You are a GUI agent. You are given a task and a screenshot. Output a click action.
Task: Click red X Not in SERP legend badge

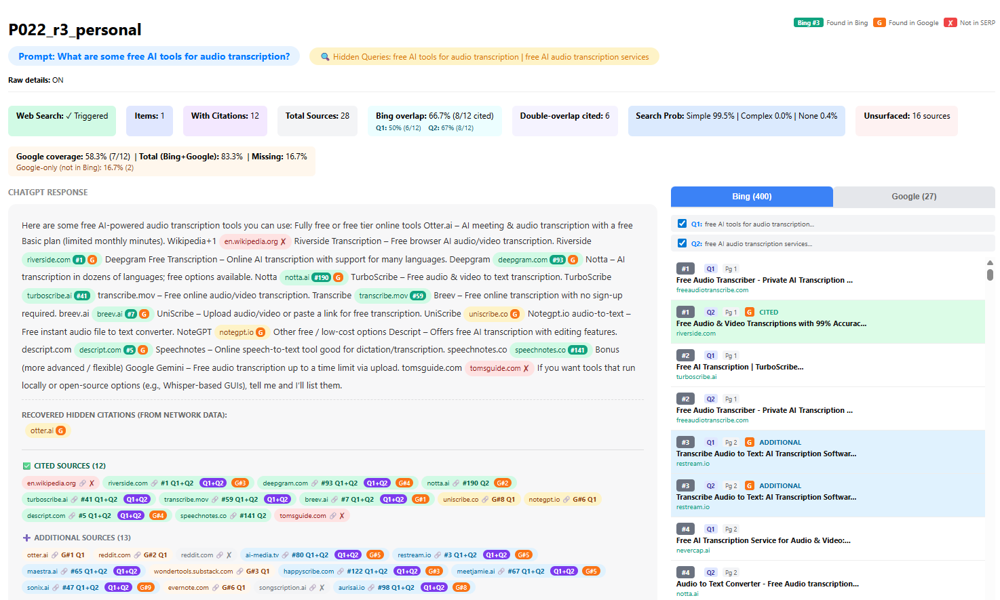tap(950, 22)
